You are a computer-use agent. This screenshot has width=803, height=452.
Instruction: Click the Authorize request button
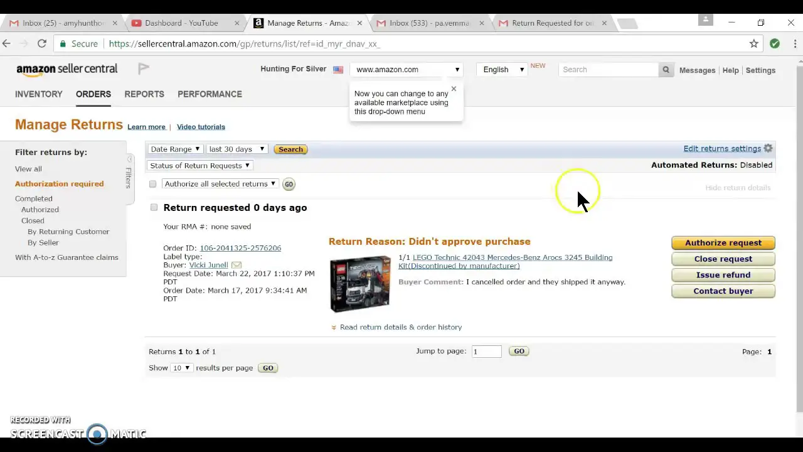pyautogui.click(x=723, y=243)
